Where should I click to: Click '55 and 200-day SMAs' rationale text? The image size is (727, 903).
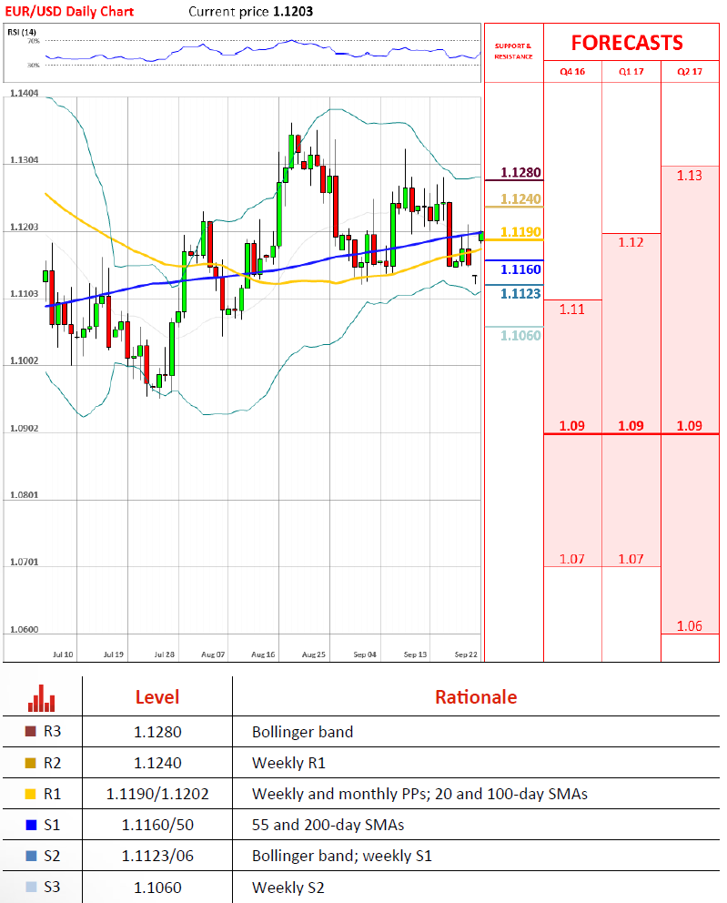pos(328,826)
